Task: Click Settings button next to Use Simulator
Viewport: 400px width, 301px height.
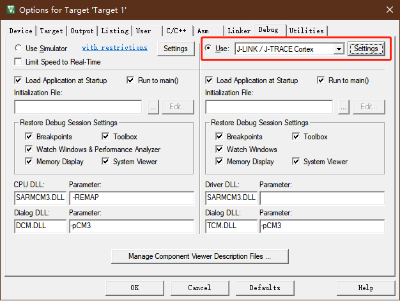Action: coord(176,49)
